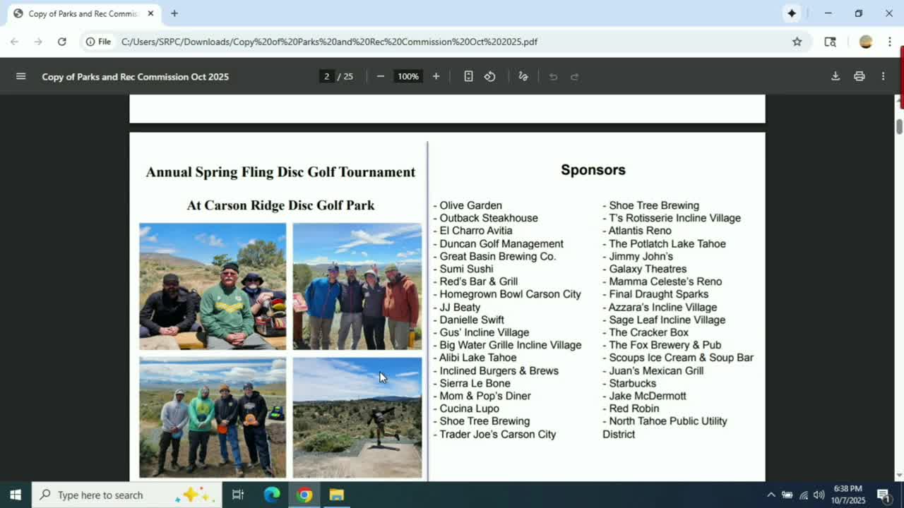Click the Jimmy John's sponsor entry
This screenshot has height=508, width=904.
coord(638,256)
